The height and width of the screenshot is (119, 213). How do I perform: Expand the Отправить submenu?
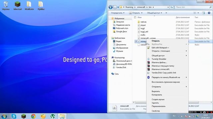(167, 87)
